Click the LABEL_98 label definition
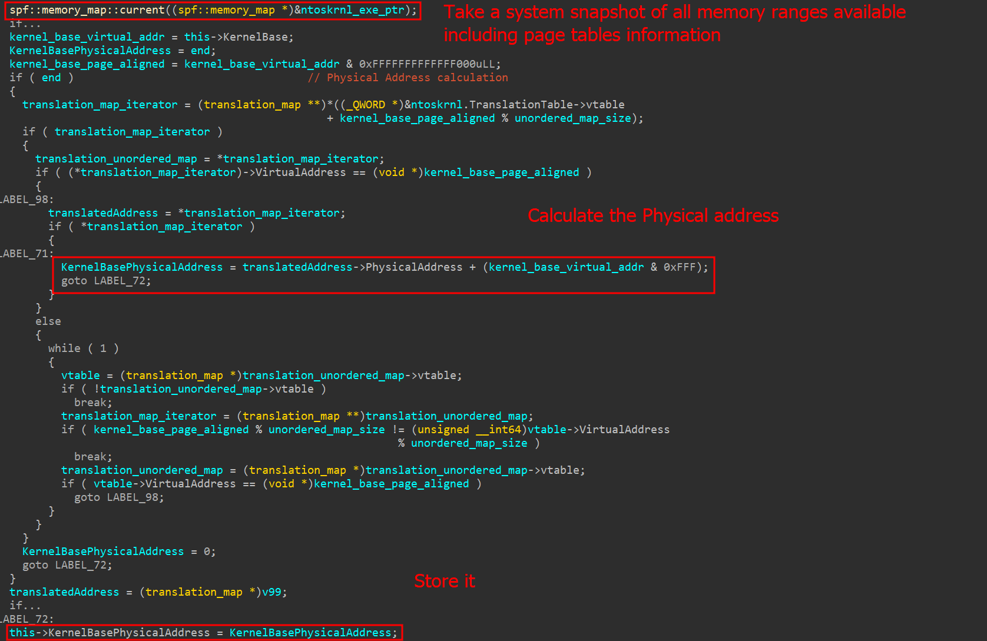The height and width of the screenshot is (641, 987). point(27,200)
